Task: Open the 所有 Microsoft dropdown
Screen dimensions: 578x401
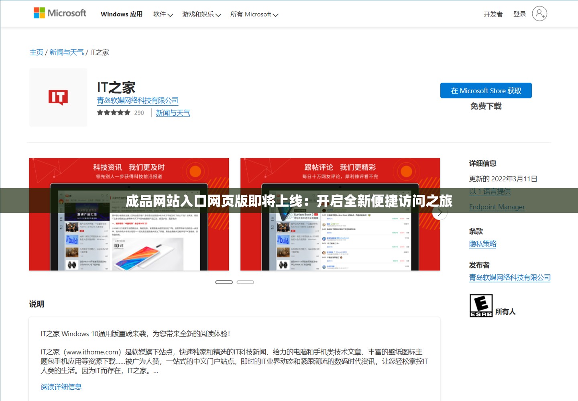Action: [x=254, y=14]
